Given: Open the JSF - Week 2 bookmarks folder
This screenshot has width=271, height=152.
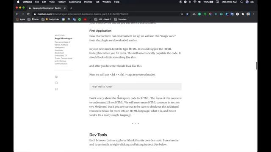Looking at the screenshot, I should click(x=103, y=19).
